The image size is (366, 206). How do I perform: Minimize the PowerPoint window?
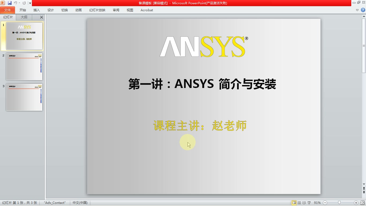354,3
